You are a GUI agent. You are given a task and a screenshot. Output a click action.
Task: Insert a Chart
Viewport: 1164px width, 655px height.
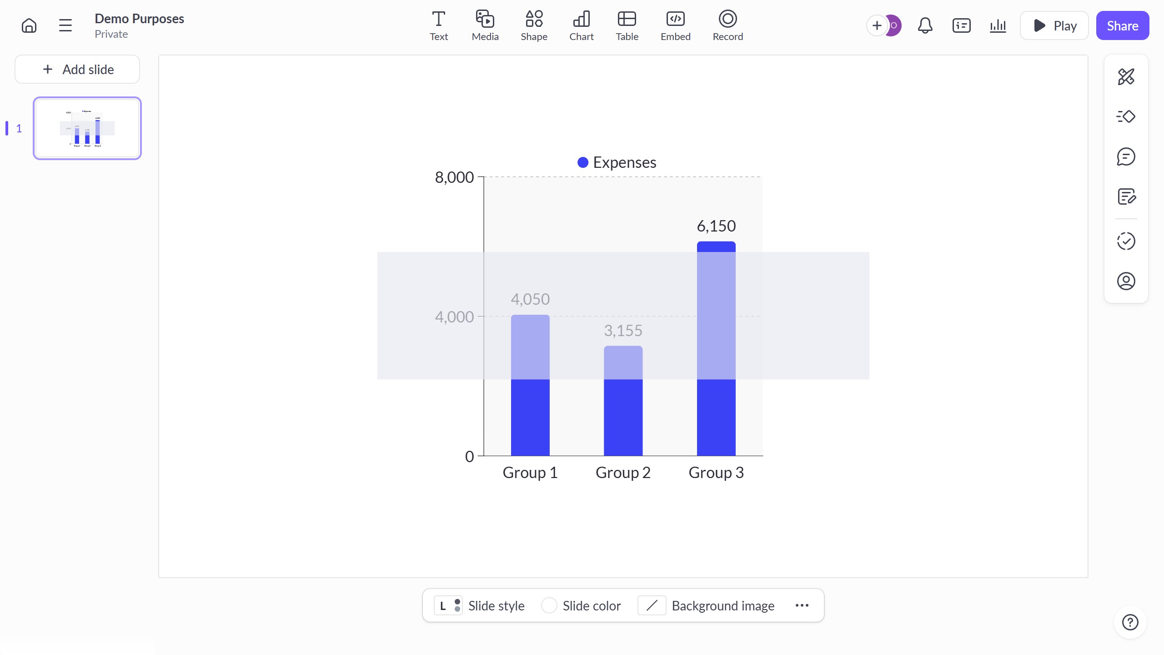581,25
